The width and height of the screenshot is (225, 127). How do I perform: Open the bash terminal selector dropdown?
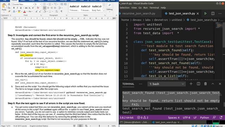[x=166, y=84]
